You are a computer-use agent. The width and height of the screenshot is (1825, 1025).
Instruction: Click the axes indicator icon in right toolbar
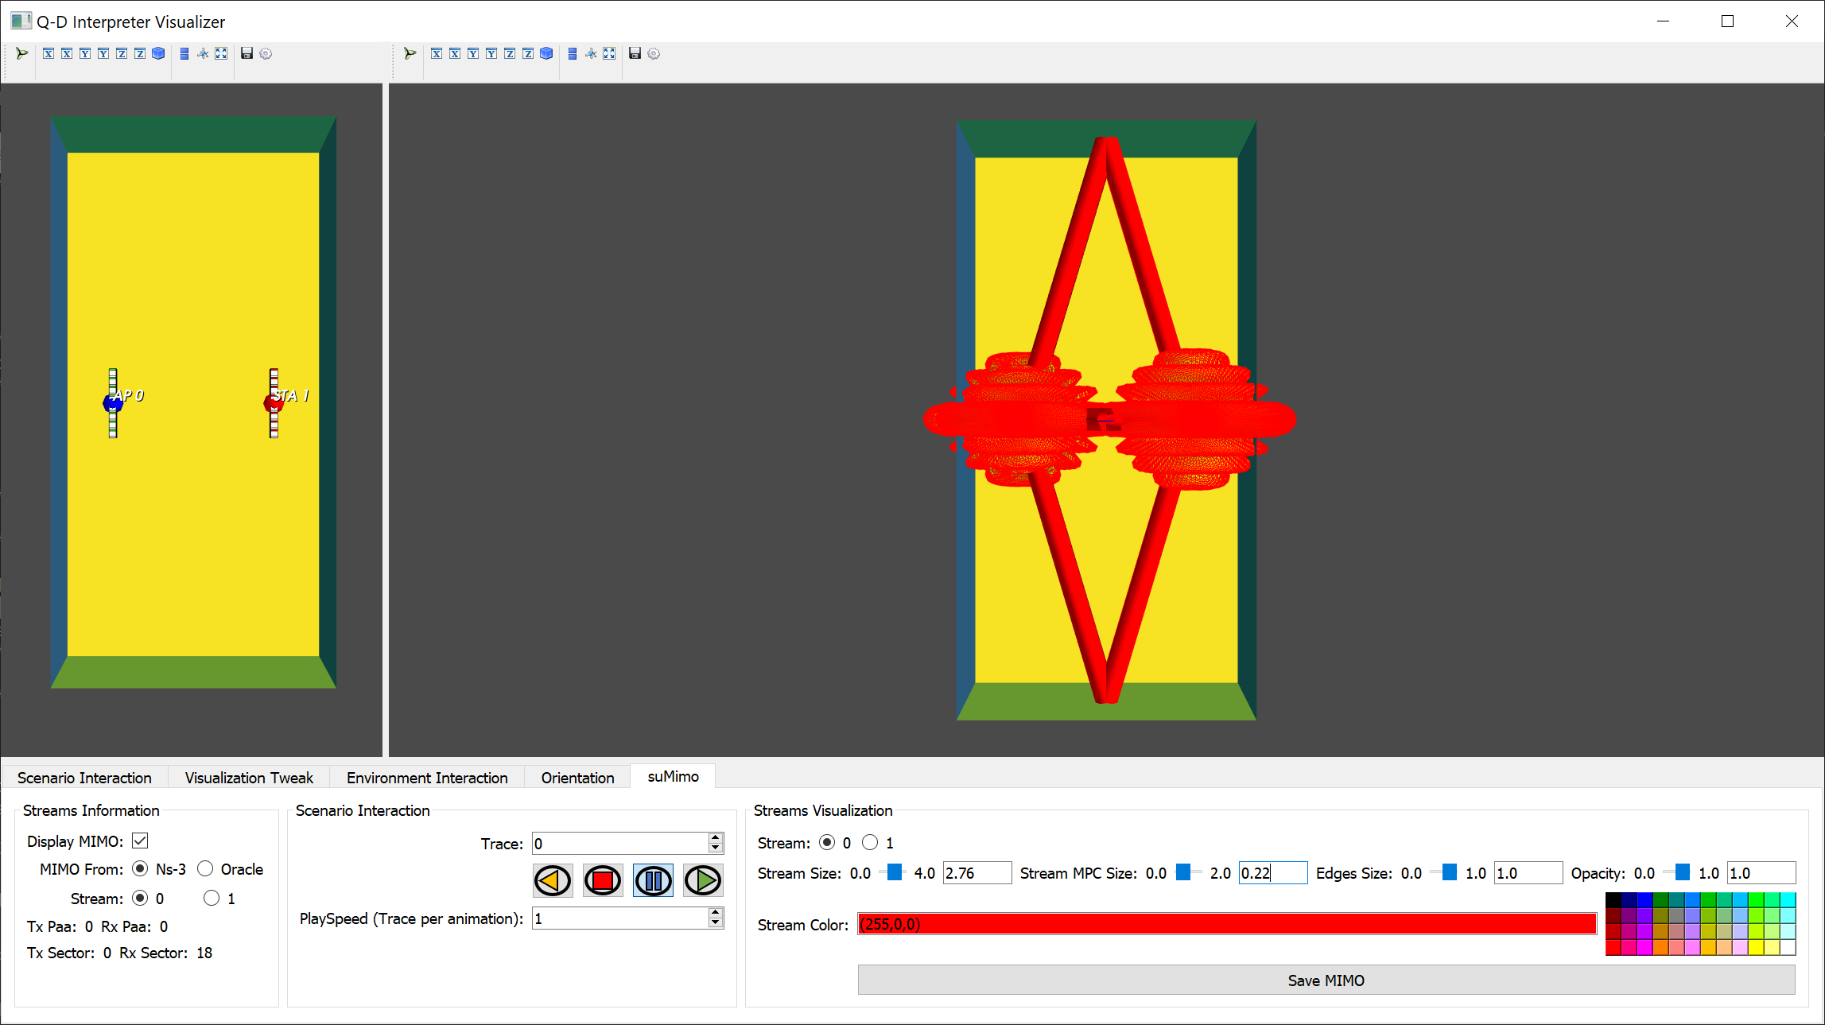pos(591,53)
